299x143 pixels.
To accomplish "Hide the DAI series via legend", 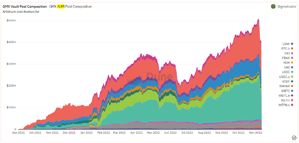I will click(289, 53).
